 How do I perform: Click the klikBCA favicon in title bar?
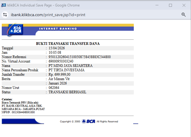(x=4, y=5)
